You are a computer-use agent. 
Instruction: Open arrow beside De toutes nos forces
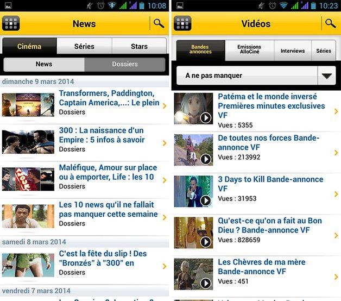tap(336, 153)
